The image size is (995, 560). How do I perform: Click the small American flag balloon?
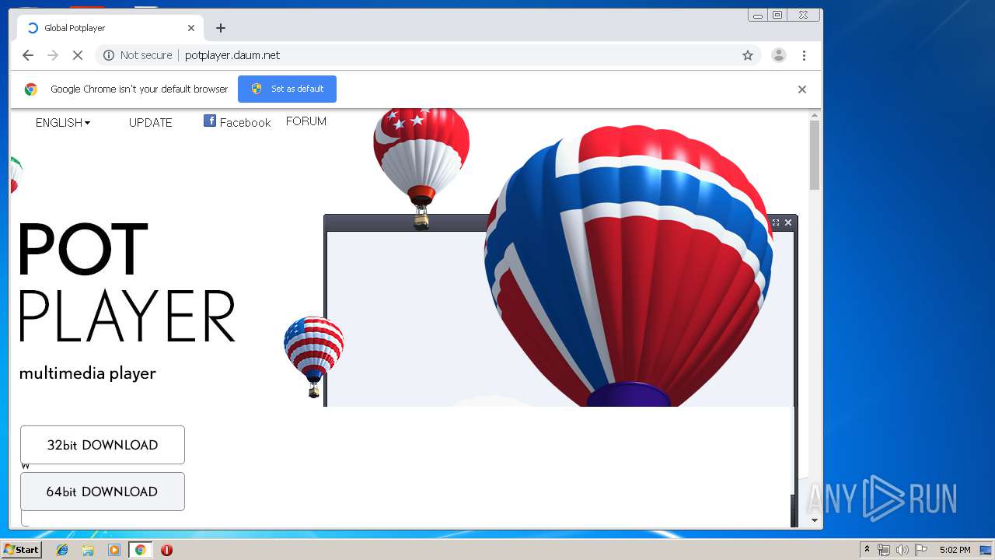pyautogui.click(x=313, y=357)
